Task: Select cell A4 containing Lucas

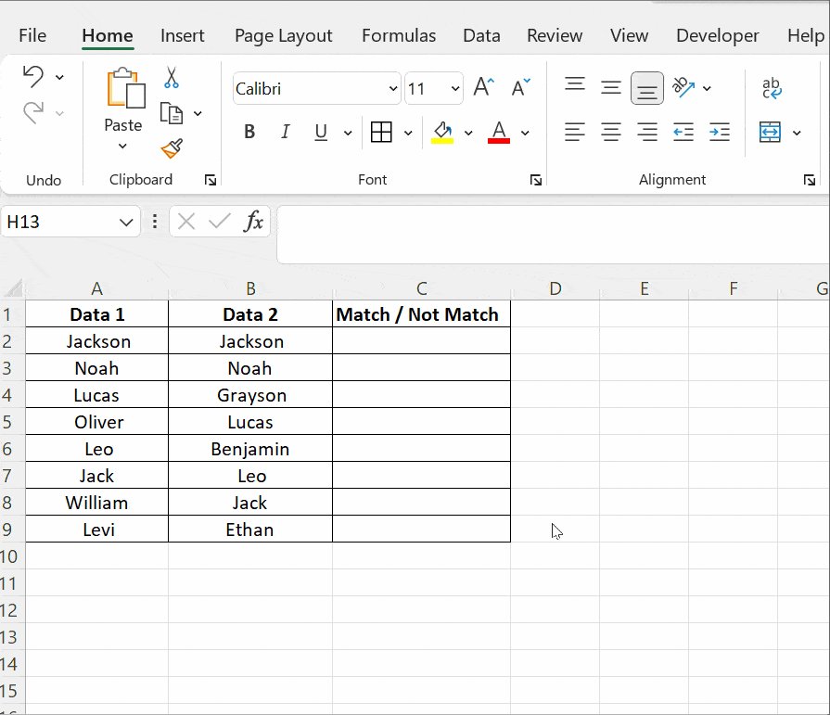Action: click(96, 394)
